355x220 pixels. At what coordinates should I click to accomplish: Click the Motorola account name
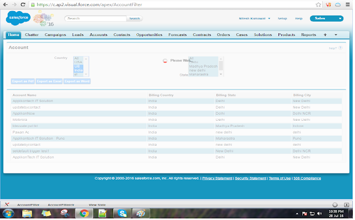(x=20, y=120)
